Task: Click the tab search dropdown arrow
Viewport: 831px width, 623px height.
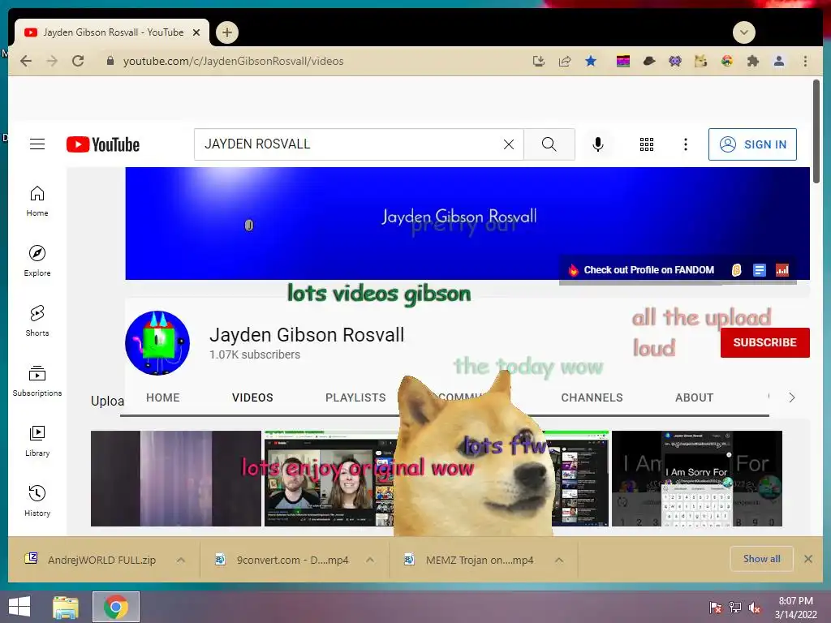Action: (x=743, y=32)
